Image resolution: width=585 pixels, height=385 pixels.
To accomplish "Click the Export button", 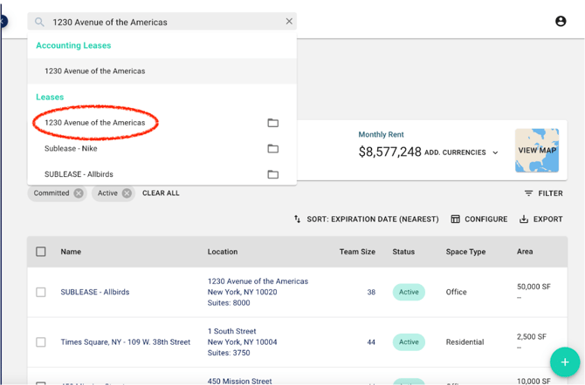I will coord(540,220).
